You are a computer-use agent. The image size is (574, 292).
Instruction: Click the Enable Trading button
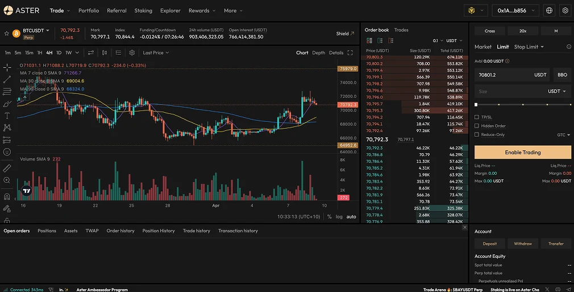[x=522, y=153]
